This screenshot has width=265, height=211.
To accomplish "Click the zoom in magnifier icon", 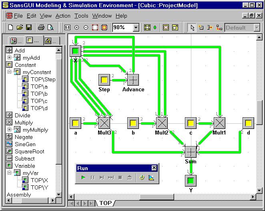I will tap(76, 28).
